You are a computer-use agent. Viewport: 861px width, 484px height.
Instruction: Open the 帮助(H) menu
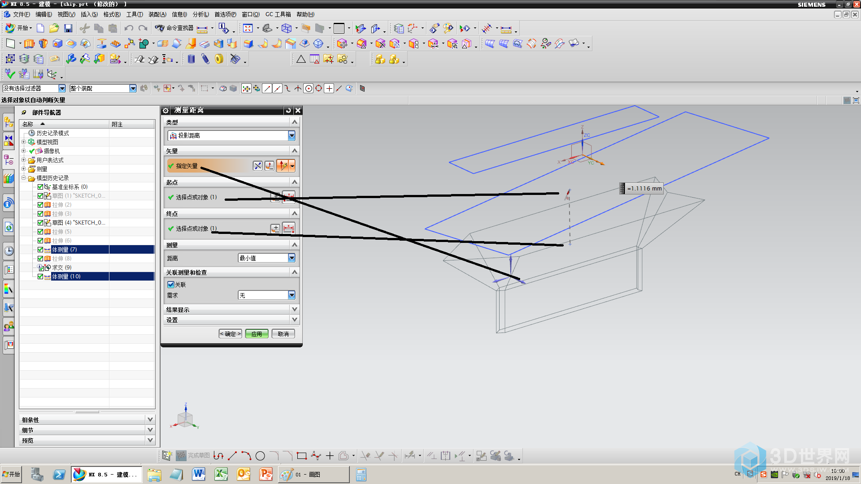pos(305,14)
